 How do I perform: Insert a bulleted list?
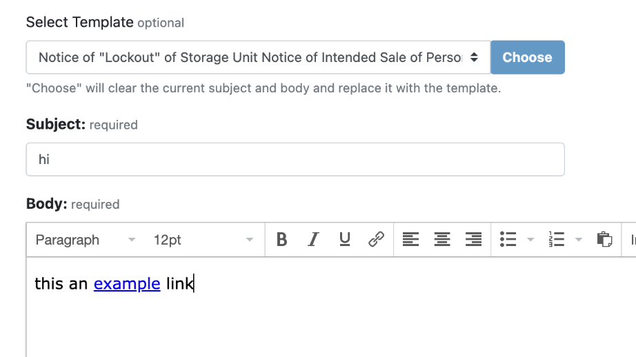pos(508,239)
